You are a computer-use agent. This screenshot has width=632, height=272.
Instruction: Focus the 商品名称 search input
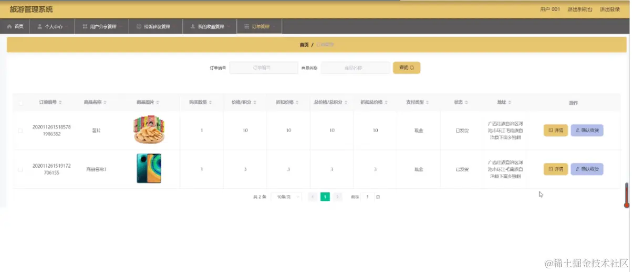pos(355,68)
